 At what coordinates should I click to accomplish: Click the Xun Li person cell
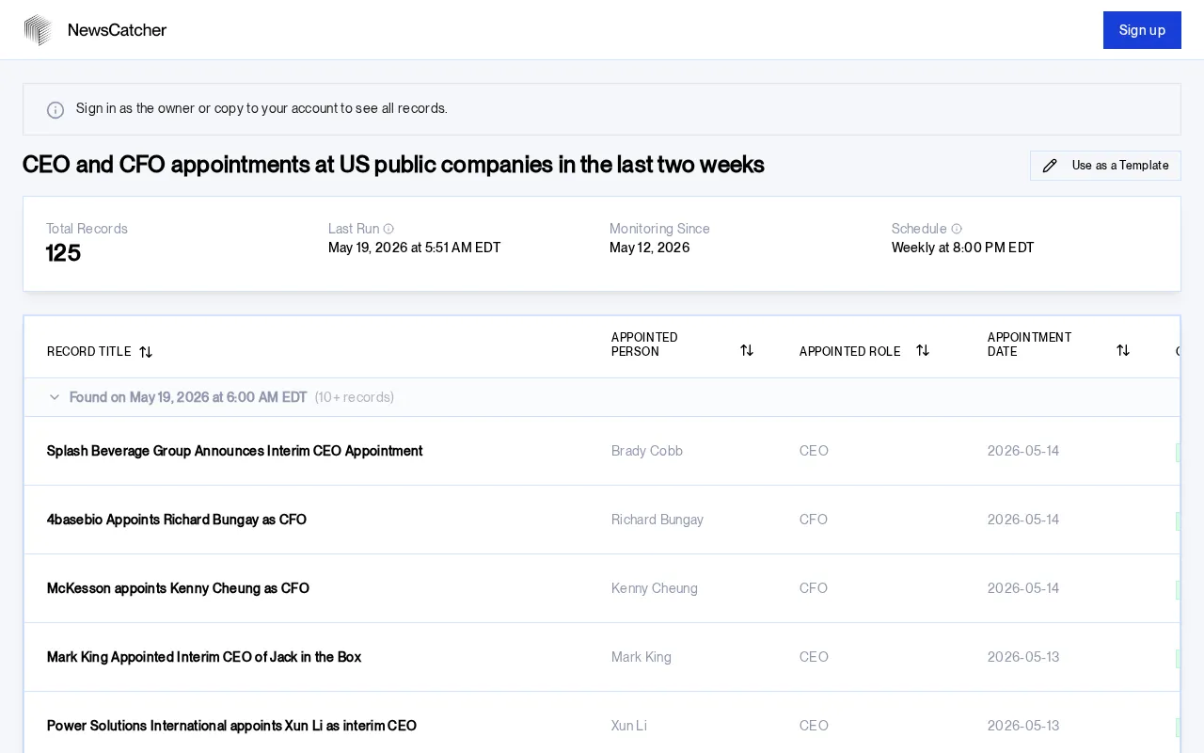pyautogui.click(x=629, y=726)
